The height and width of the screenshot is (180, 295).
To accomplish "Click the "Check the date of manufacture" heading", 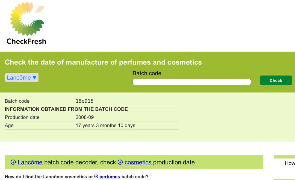I will (103, 62).
